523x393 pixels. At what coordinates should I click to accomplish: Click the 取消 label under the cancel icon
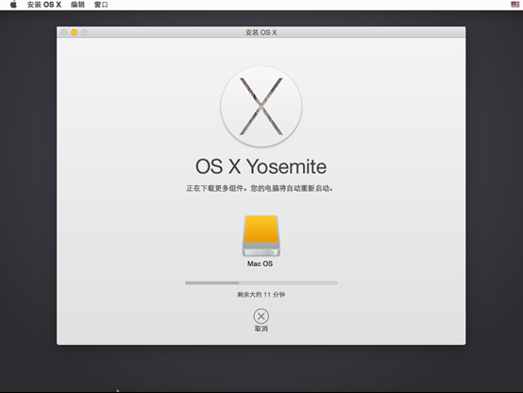[x=261, y=329]
